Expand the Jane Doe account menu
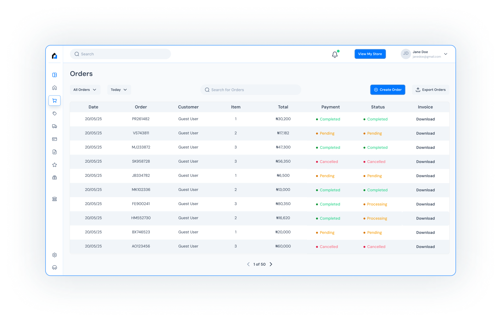This screenshot has width=501, height=321. pos(445,54)
